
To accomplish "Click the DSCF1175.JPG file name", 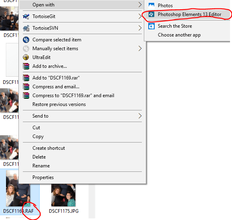I will point(64,211).
